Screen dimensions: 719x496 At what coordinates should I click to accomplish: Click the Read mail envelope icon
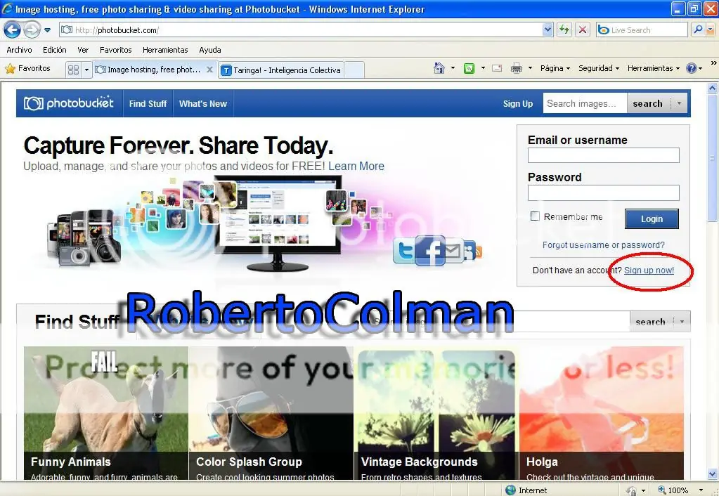(x=497, y=68)
